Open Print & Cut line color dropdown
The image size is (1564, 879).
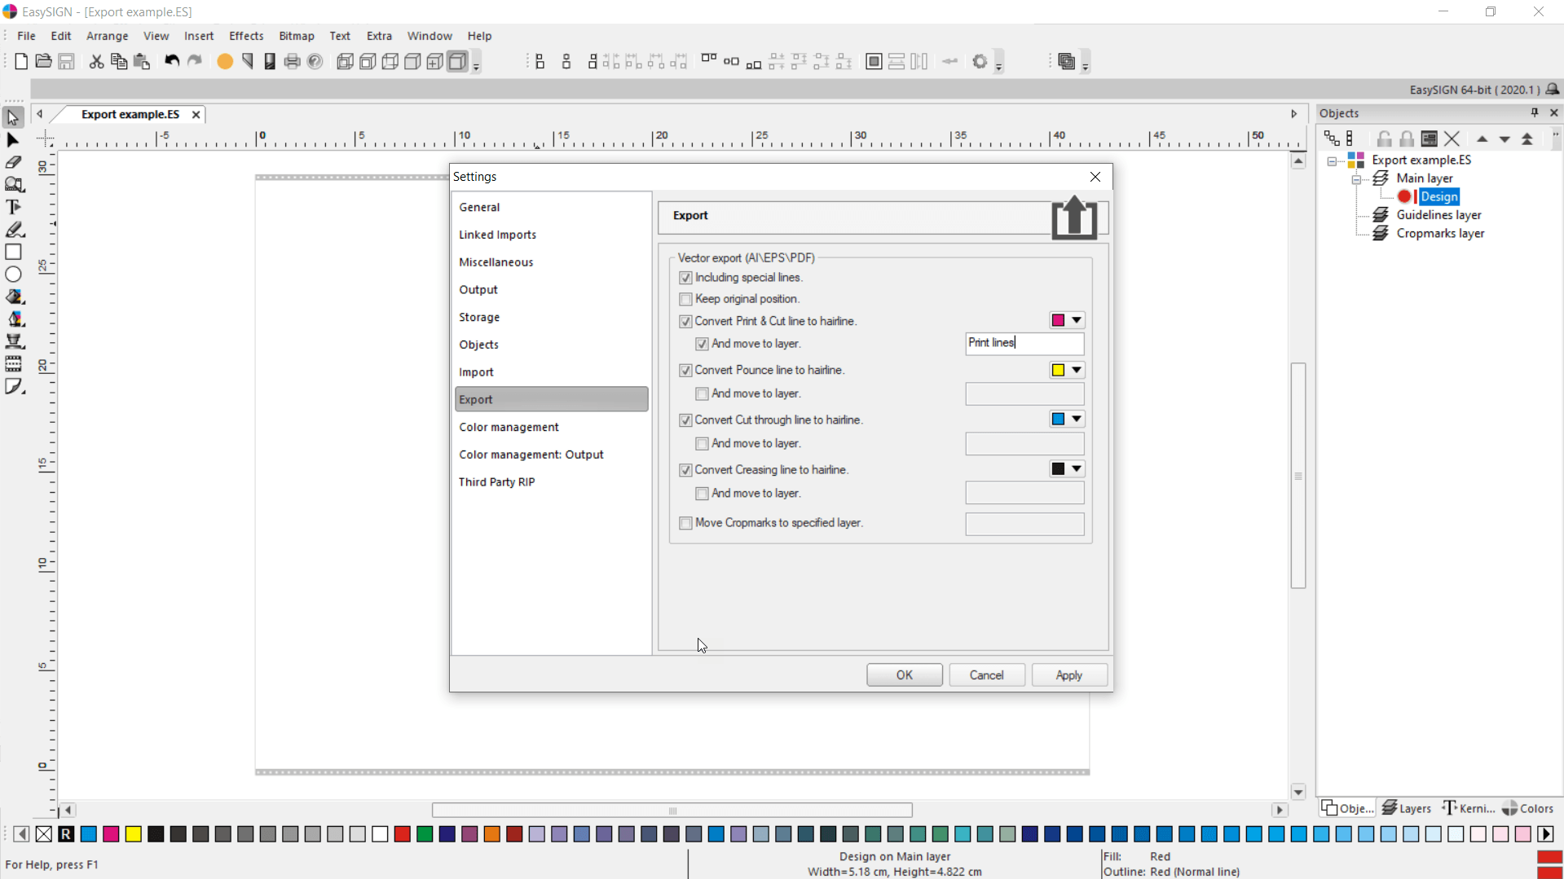pos(1076,320)
